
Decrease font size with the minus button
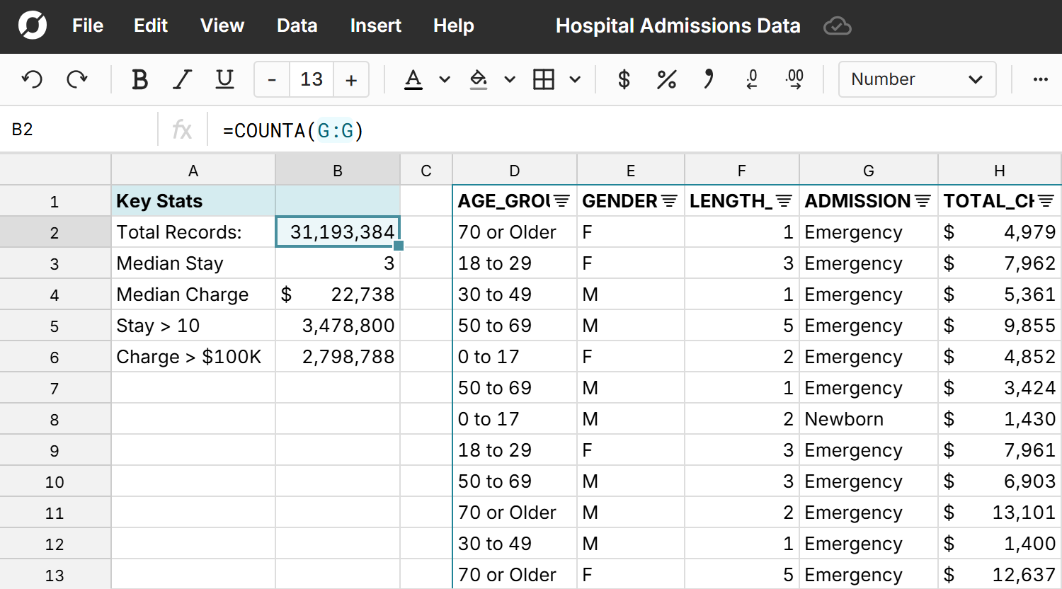coord(271,79)
